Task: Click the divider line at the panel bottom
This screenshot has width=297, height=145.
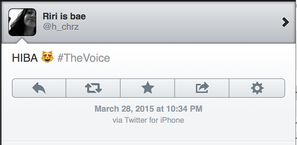Action: tap(148, 141)
